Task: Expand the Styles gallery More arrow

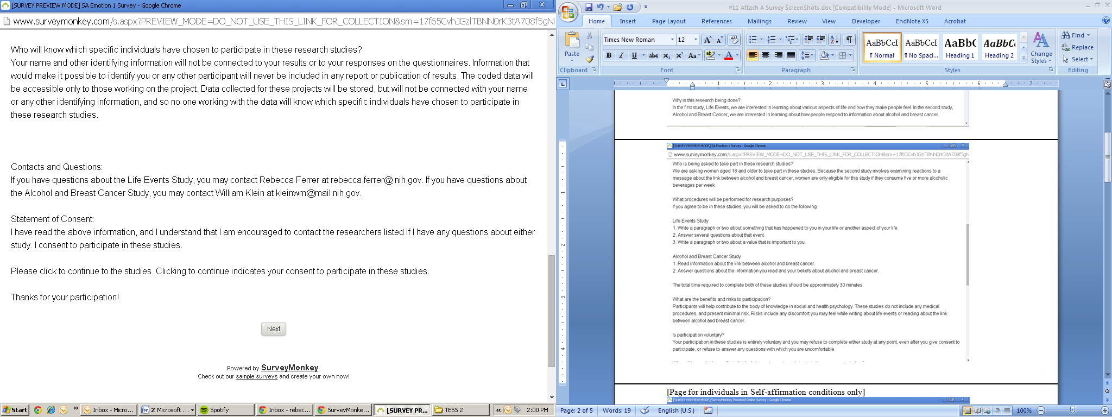Action: tap(1024, 58)
